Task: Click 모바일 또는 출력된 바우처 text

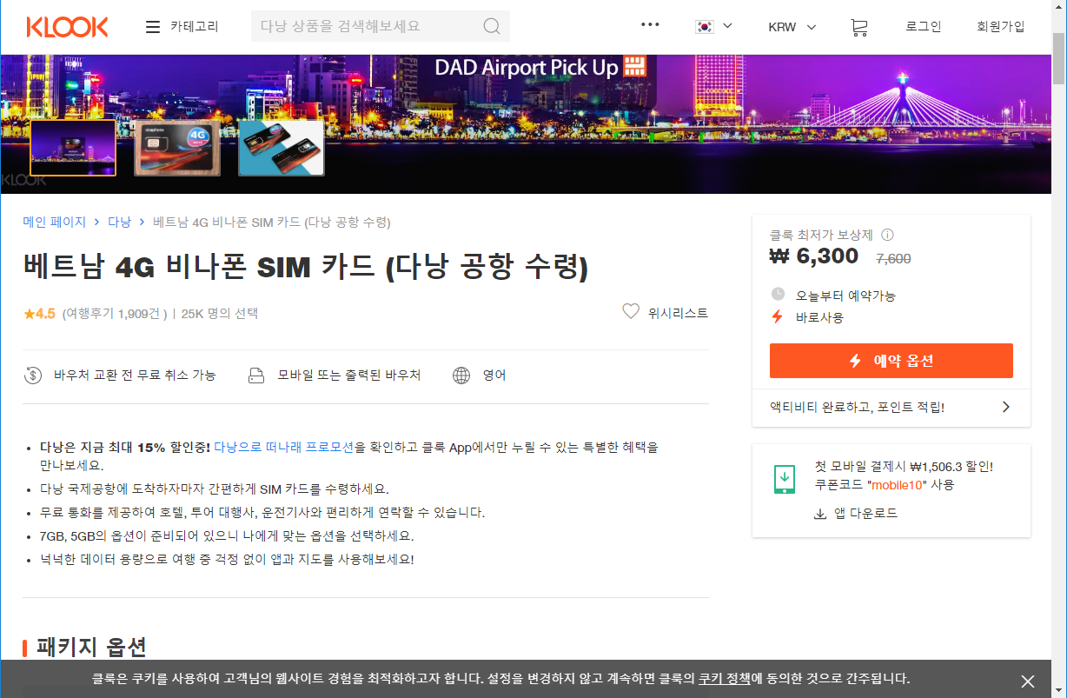Action: click(x=349, y=376)
